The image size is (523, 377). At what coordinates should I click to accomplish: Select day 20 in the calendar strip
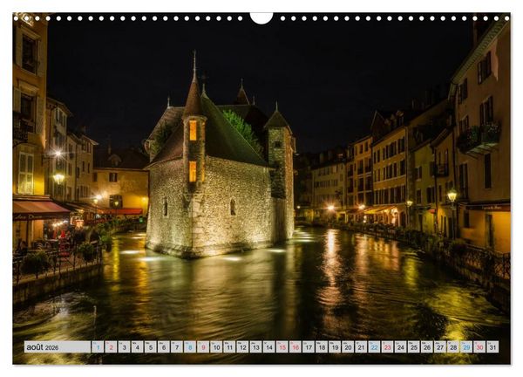pos(348,347)
